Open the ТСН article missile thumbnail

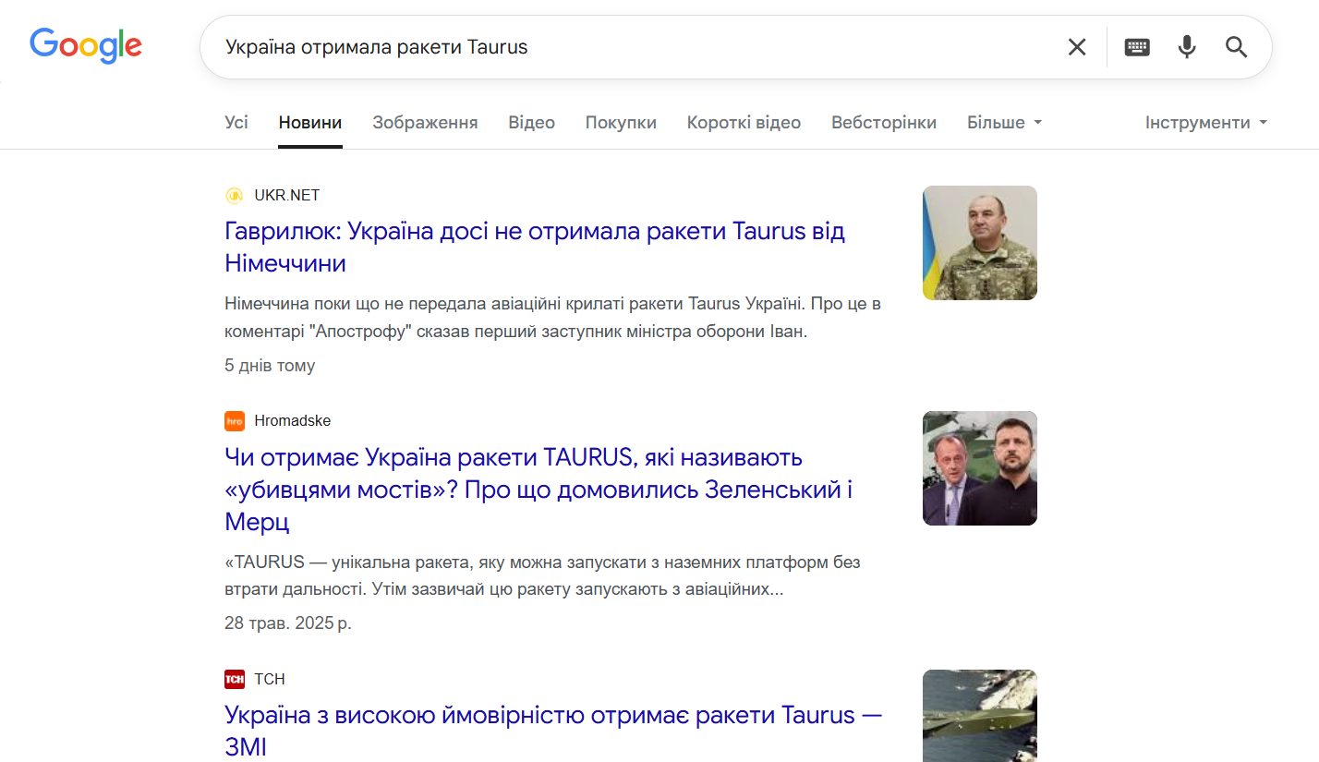(x=980, y=716)
